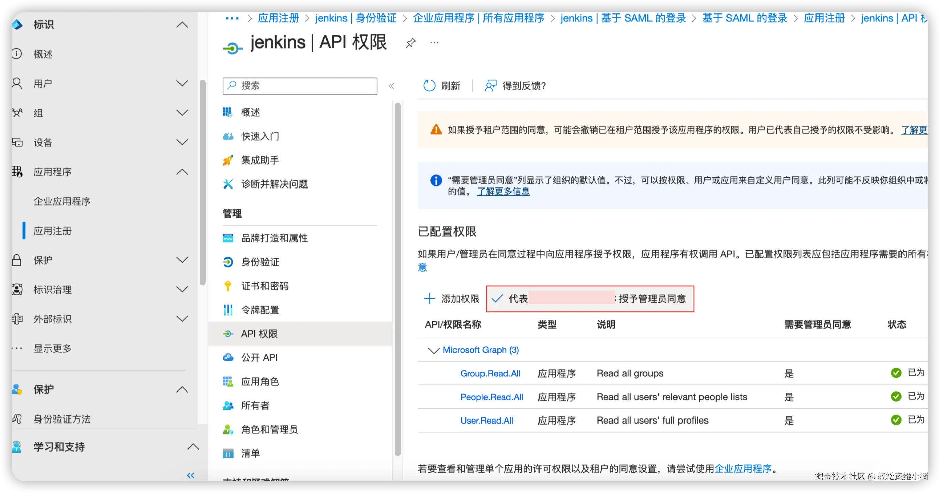Screen dimensions: 940x493
Task: Click the 添加权限 add permission button
Action: point(452,299)
